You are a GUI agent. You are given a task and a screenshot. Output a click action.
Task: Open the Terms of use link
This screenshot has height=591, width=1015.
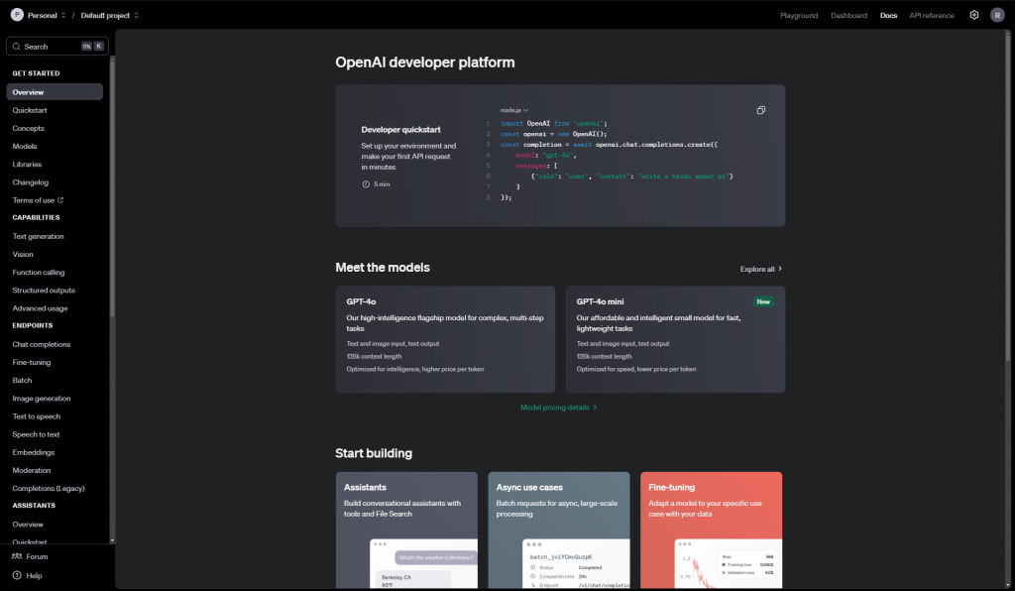[38, 200]
